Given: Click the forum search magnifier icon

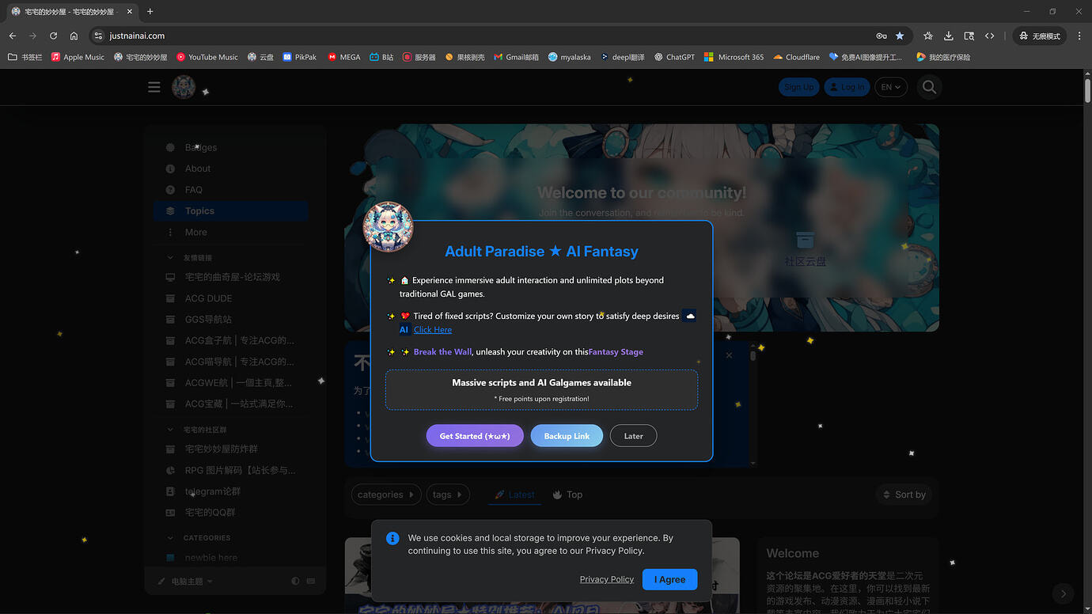Looking at the screenshot, I should [929, 87].
